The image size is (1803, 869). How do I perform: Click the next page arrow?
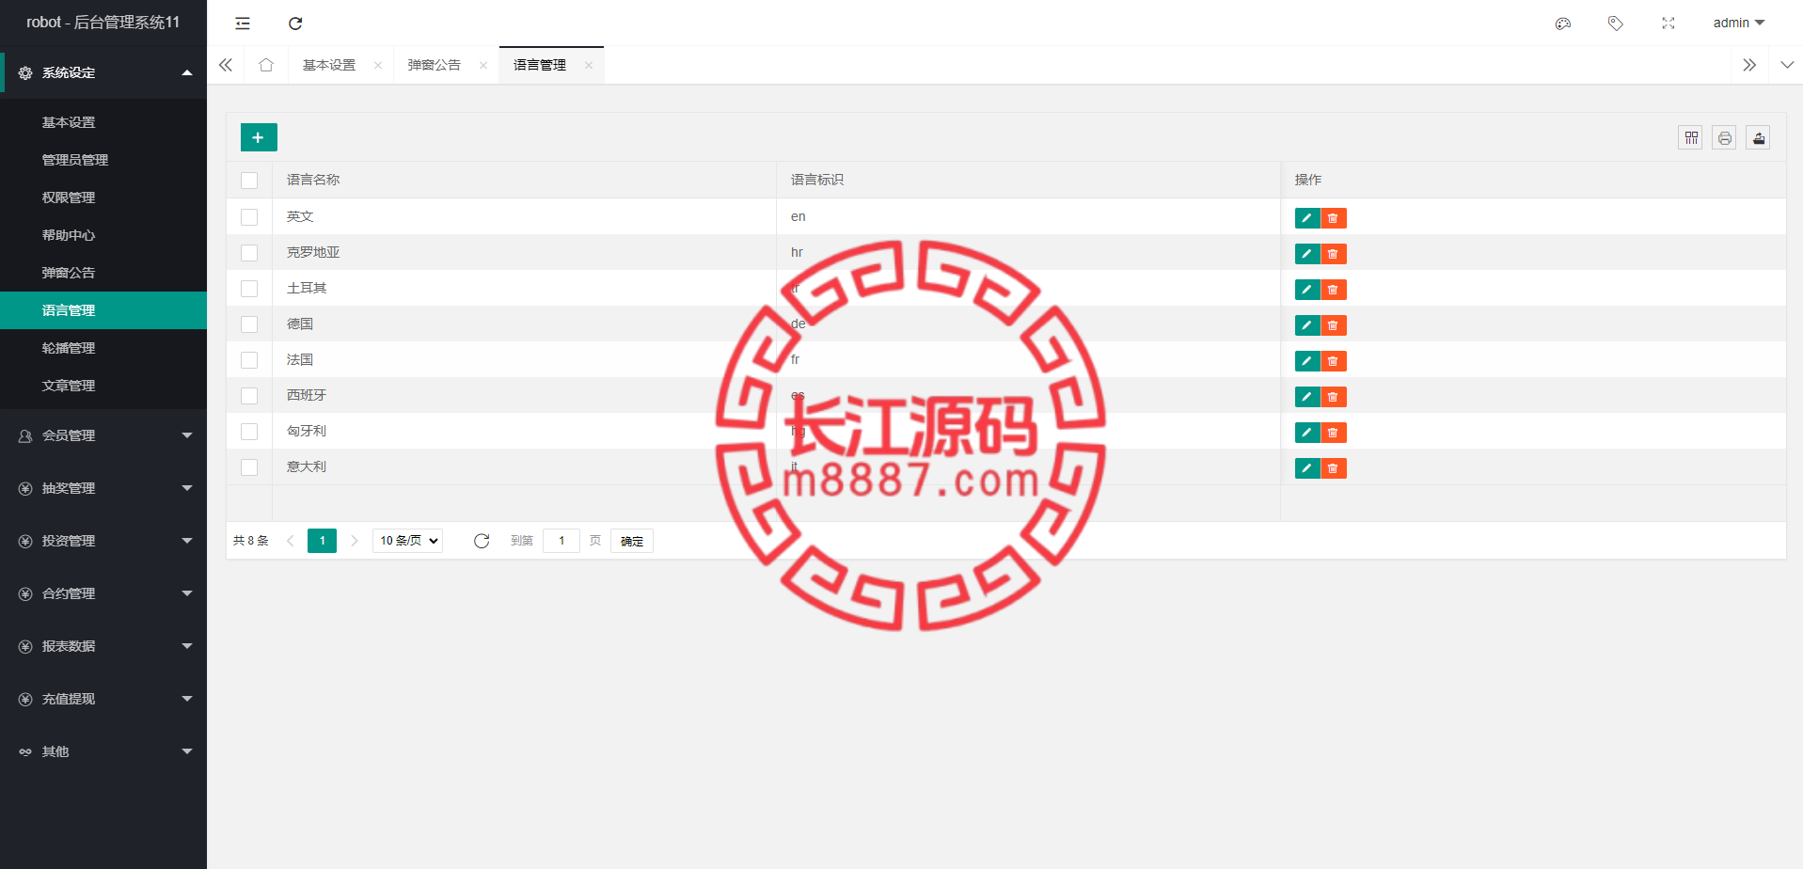click(355, 541)
